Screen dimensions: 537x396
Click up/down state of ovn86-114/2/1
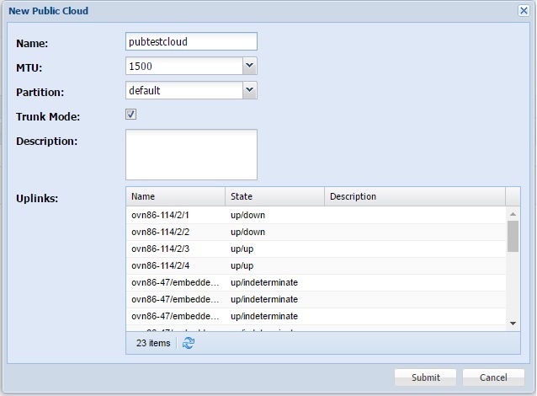[x=248, y=215]
